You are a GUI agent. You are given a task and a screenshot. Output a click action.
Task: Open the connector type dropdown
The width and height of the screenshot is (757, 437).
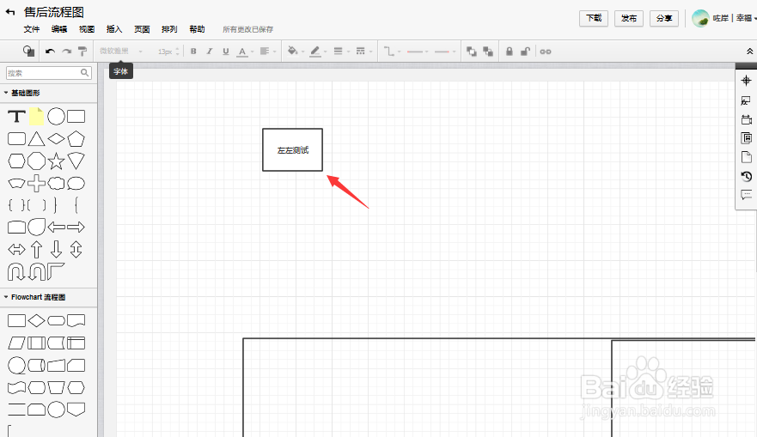tap(392, 52)
